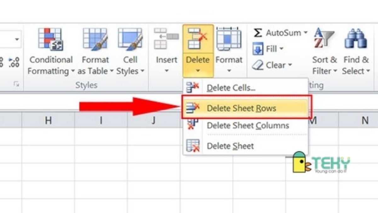Select Delete Sheet Rows menu item
Image resolution: width=378 pixels, height=213 pixels.
click(241, 108)
